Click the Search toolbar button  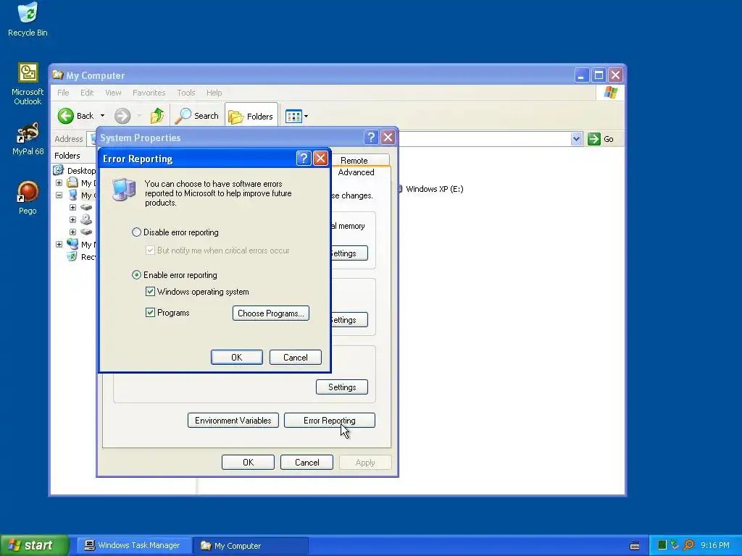pyautogui.click(x=196, y=116)
